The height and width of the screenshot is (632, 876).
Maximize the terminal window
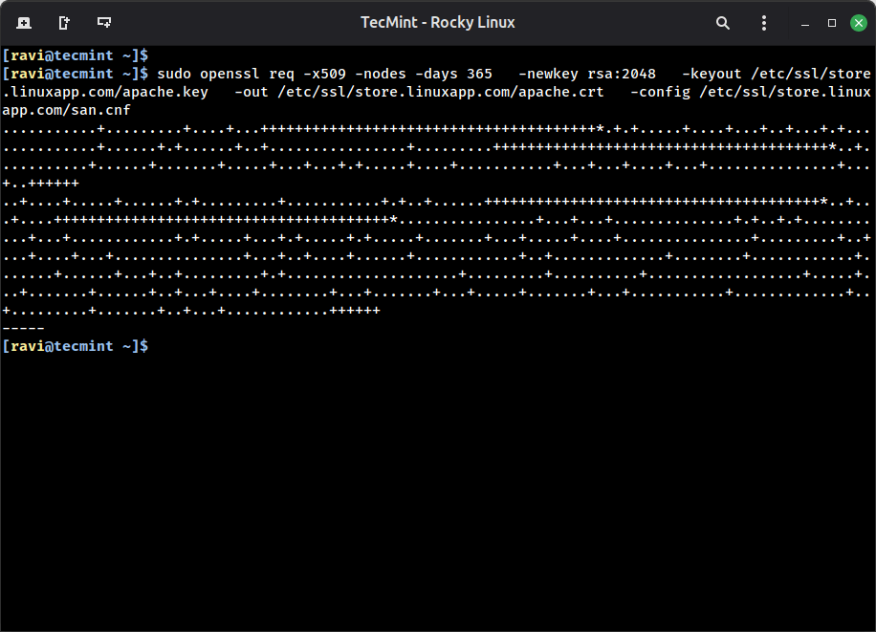tap(832, 23)
